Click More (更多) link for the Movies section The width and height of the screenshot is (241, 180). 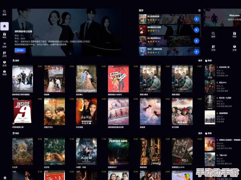[x=200, y=133]
